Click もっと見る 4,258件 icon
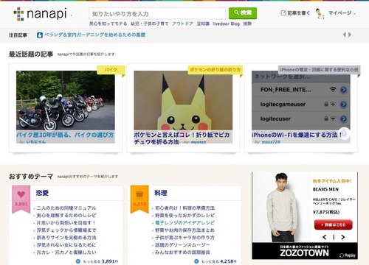Screen dimensions: 369x265 click(196, 261)
